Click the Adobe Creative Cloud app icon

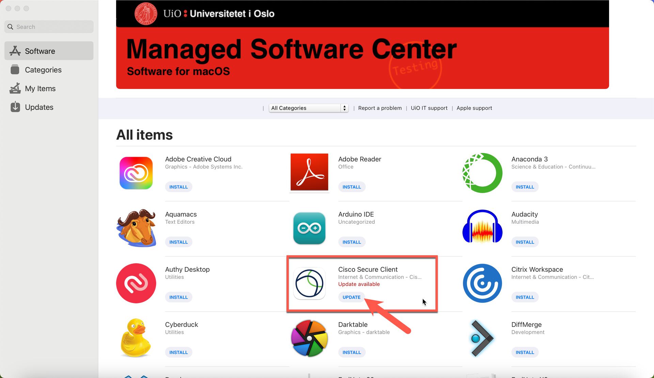pos(136,173)
